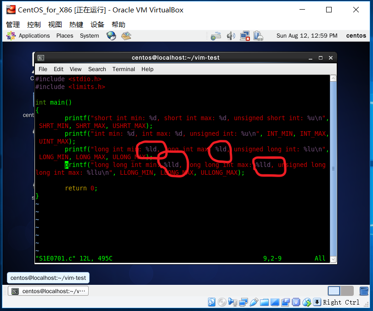Click VirtualBox network adapters status icon
Image resolution: width=373 pixels, height=311 pixels.
(243, 302)
